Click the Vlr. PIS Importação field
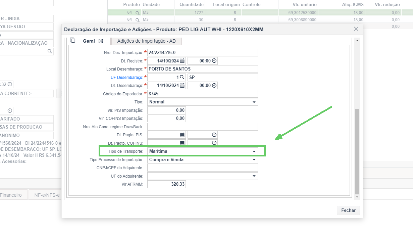Screen dimensions: 413x234 tap(166, 110)
